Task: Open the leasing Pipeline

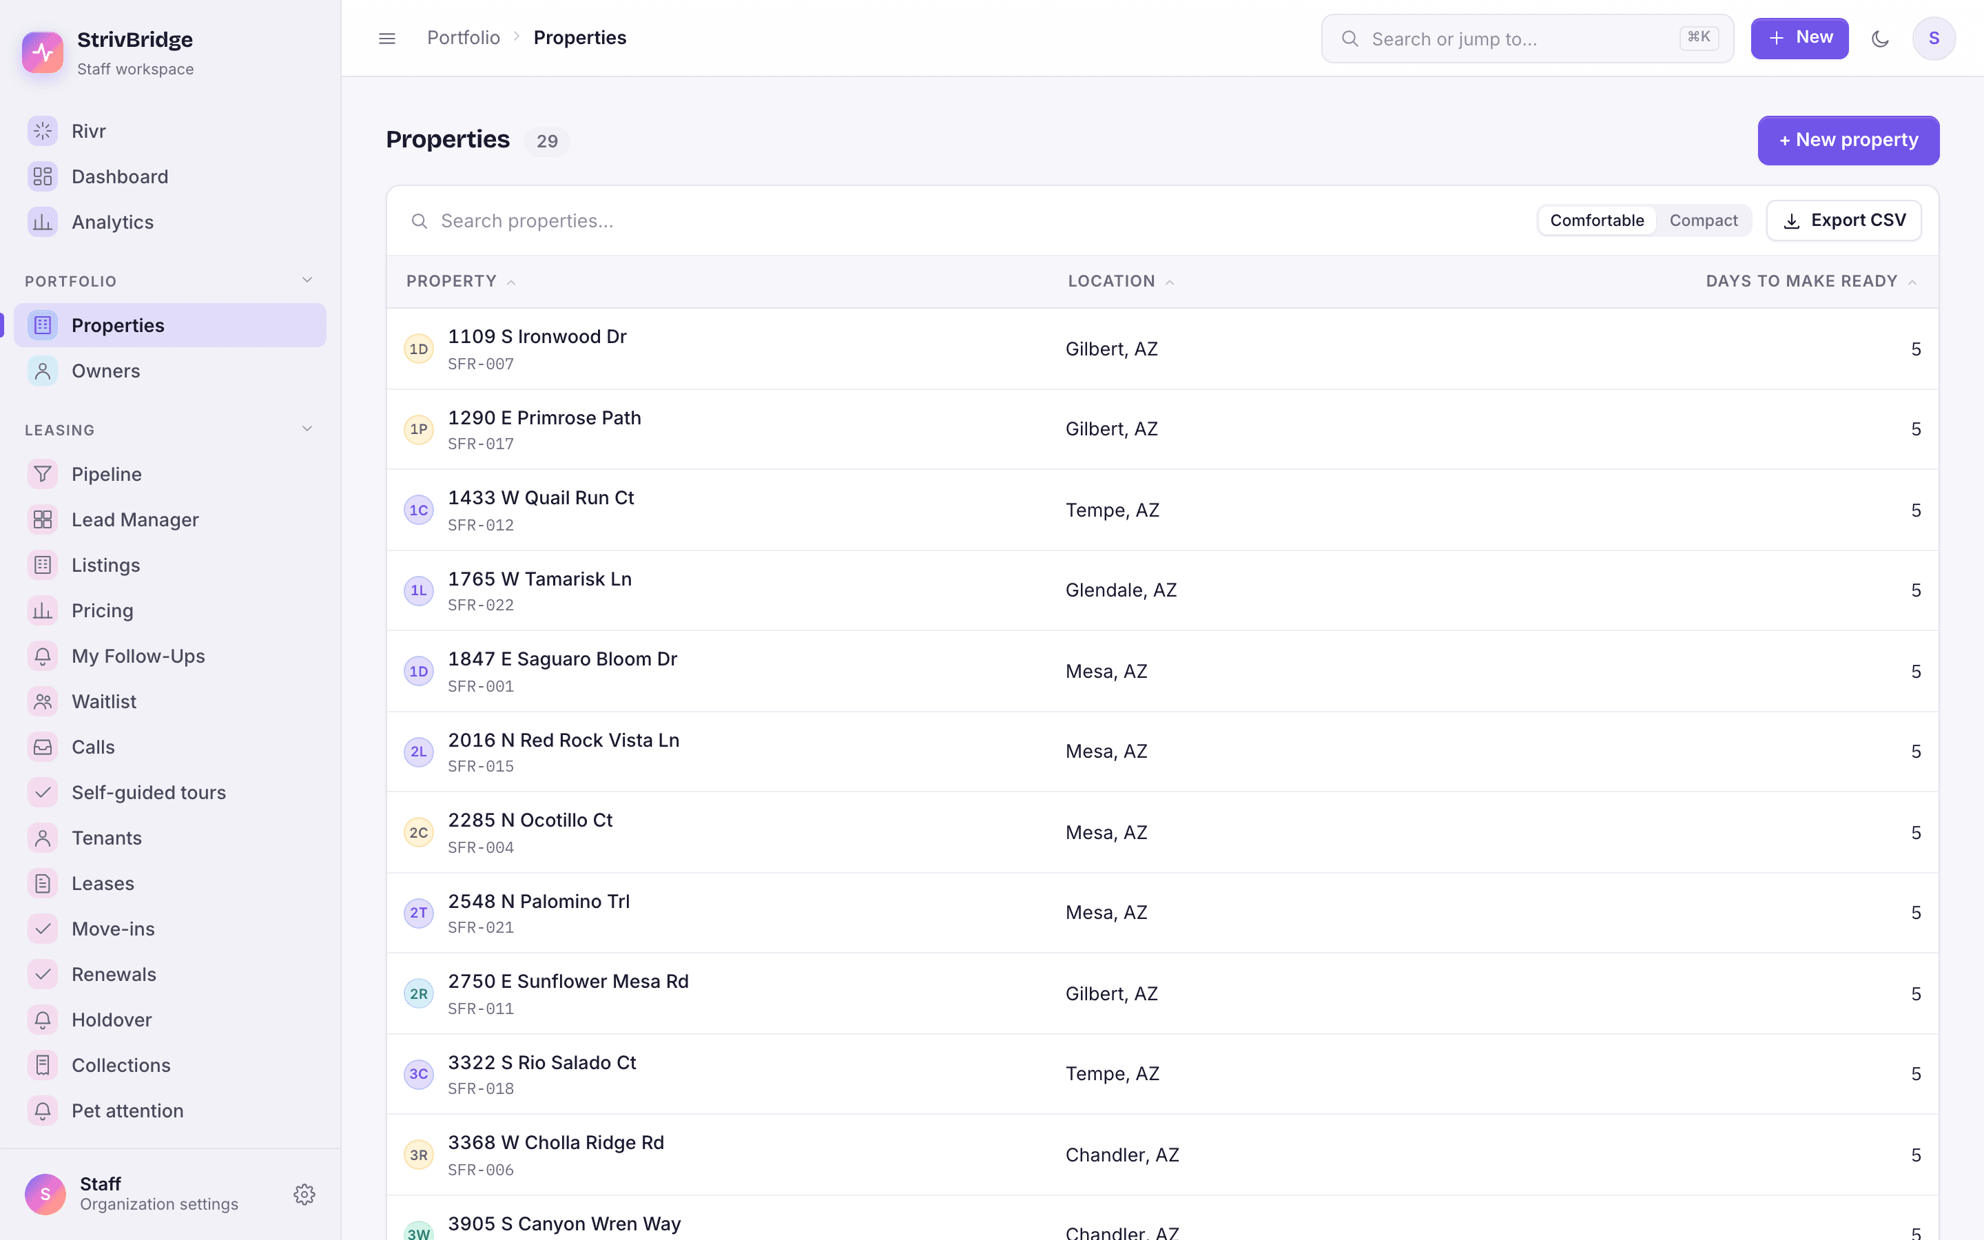Action: [x=169, y=474]
